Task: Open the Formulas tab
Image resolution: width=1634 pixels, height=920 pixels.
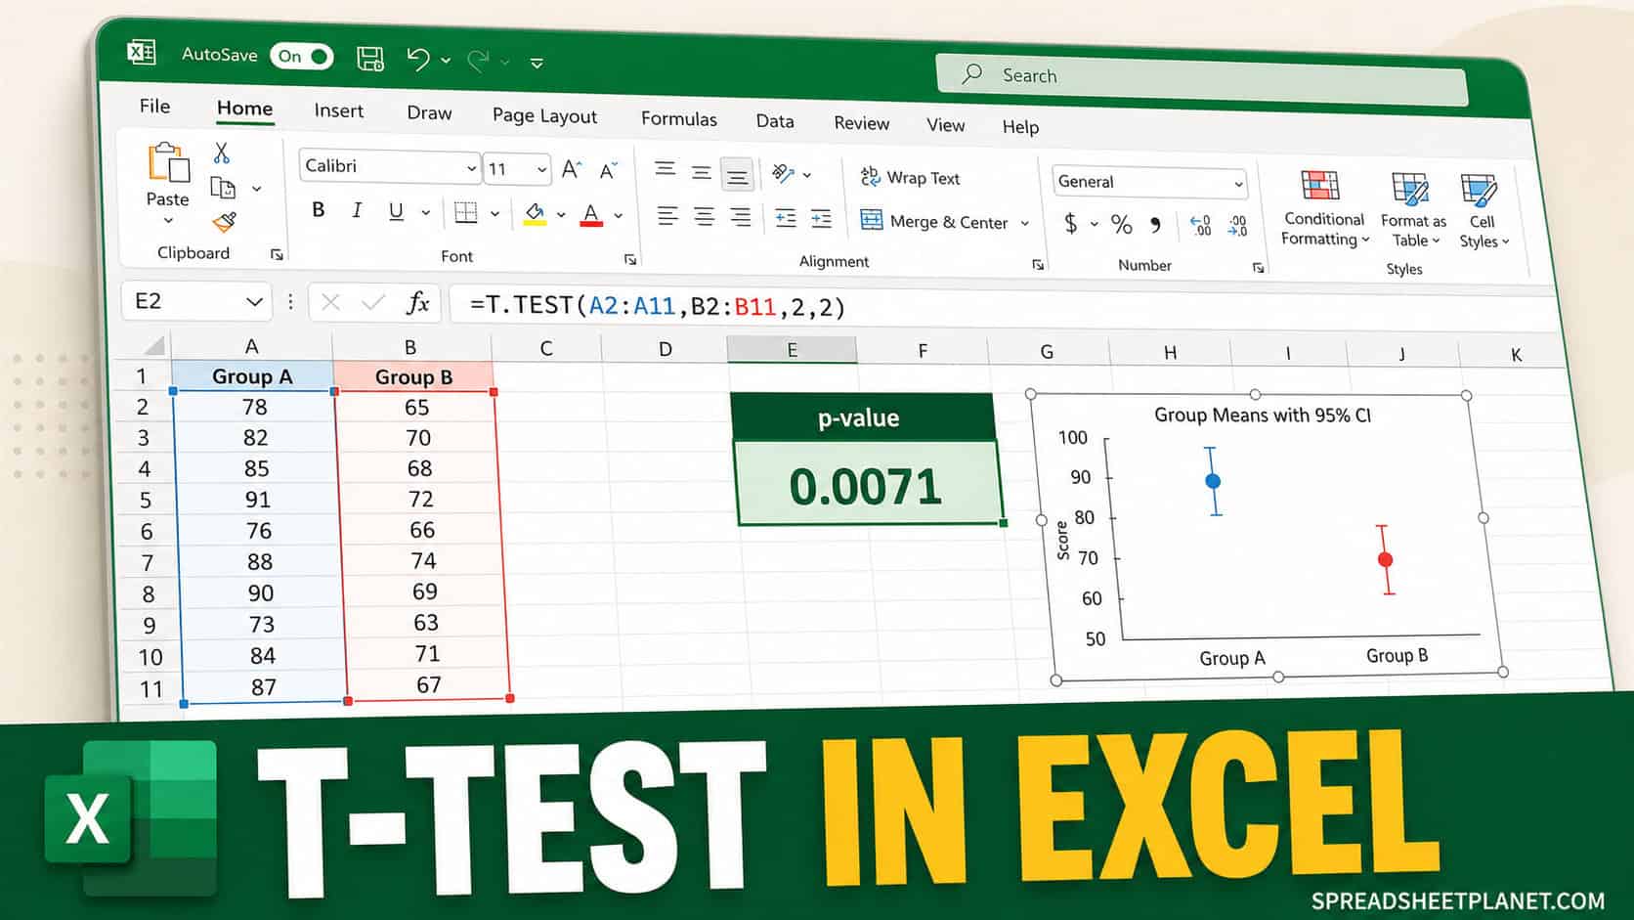Action: coord(678,118)
